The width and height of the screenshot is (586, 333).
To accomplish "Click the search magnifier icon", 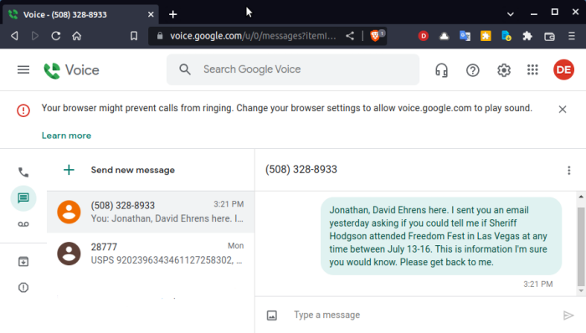I will tap(185, 69).
